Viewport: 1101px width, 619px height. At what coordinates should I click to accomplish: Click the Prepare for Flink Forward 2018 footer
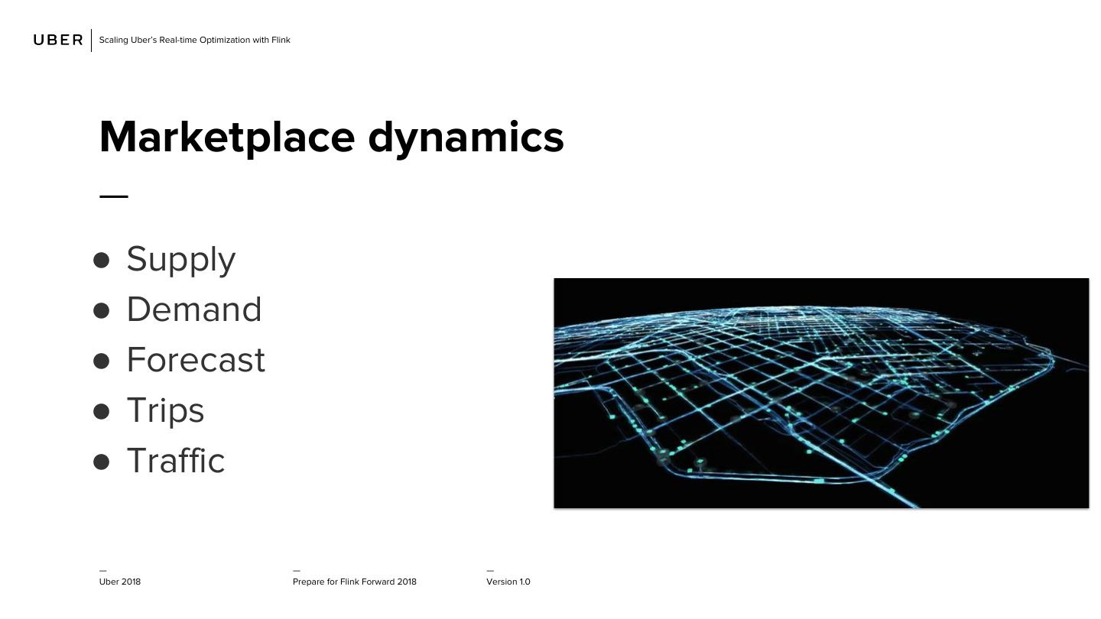[x=355, y=582]
